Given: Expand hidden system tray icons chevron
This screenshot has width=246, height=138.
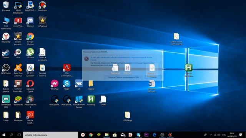Looking at the screenshot, I should (x=211, y=135).
